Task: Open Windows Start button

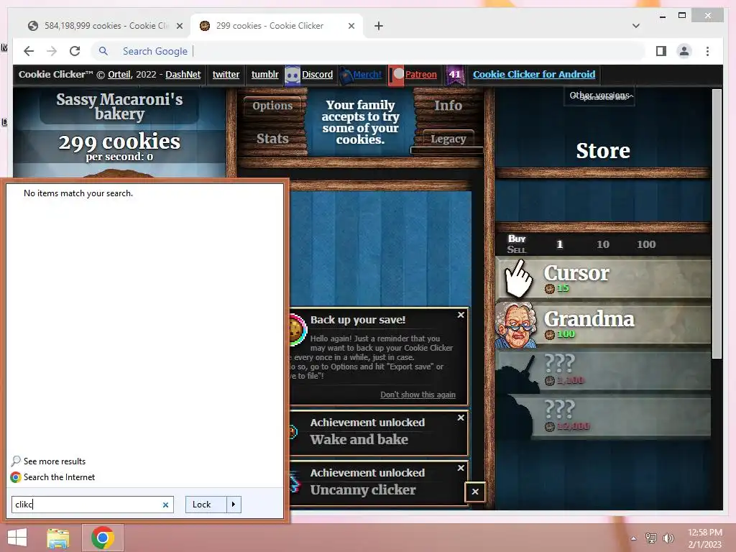Action: [x=17, y=538]
